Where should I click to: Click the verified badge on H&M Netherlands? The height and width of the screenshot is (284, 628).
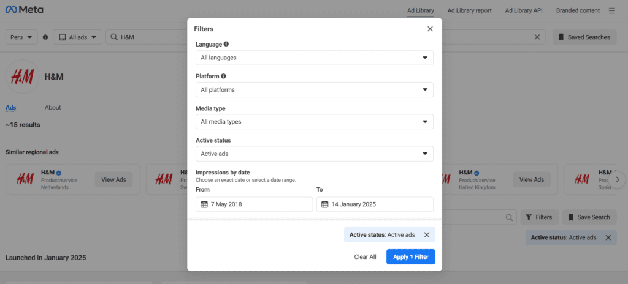58,173
